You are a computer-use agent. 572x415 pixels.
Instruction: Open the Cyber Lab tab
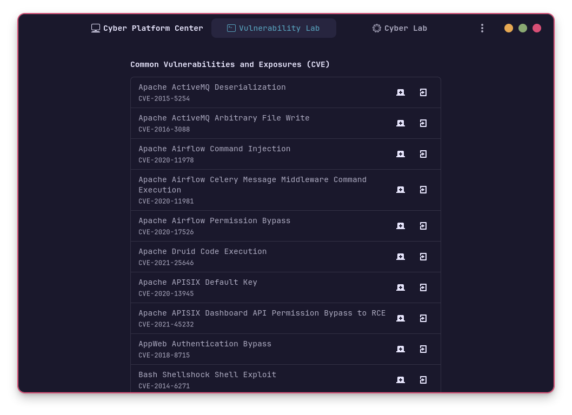[400, 28]
